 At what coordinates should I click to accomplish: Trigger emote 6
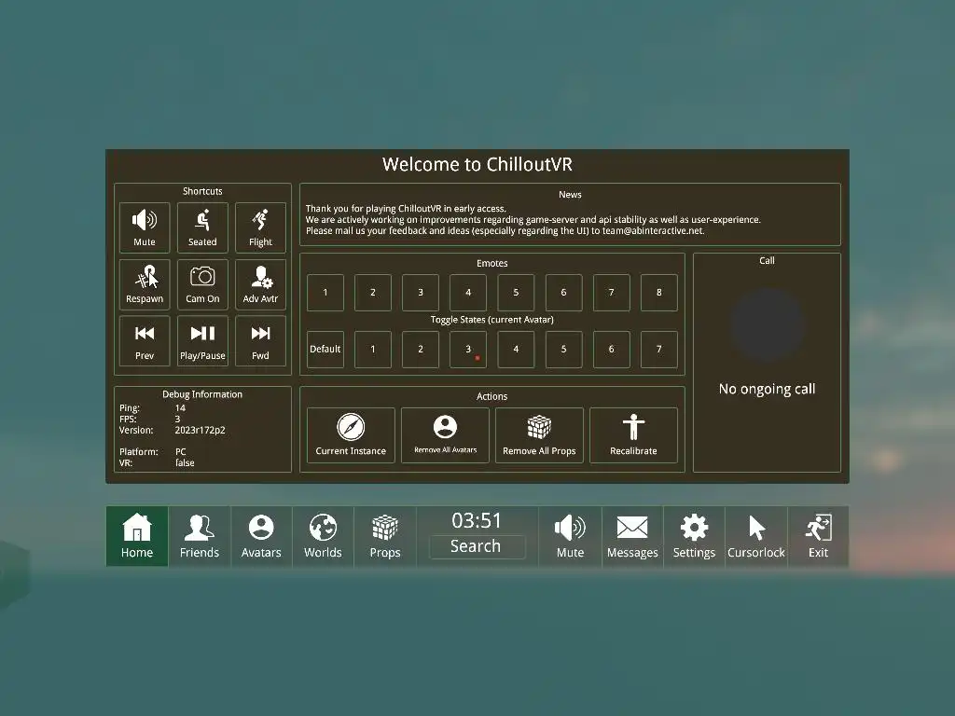click(x=563, y=293)
